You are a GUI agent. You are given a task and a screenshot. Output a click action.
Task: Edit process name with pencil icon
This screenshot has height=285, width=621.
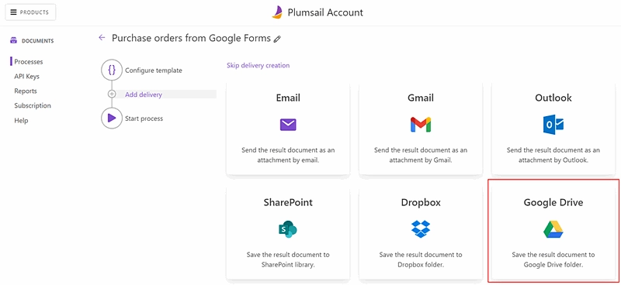[278, 39]
